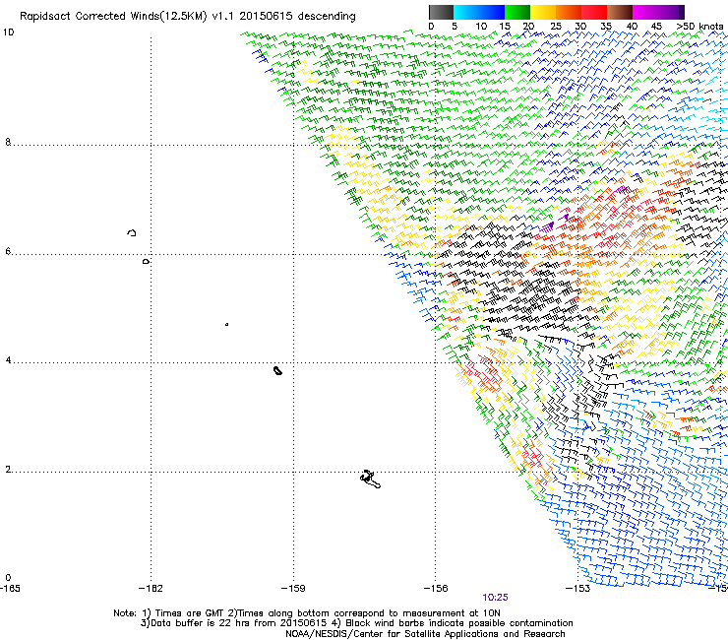Click the longitude label '-162'
Viewport: 728px width, 640px height.
pyautogui.click(x=151, y=589)
